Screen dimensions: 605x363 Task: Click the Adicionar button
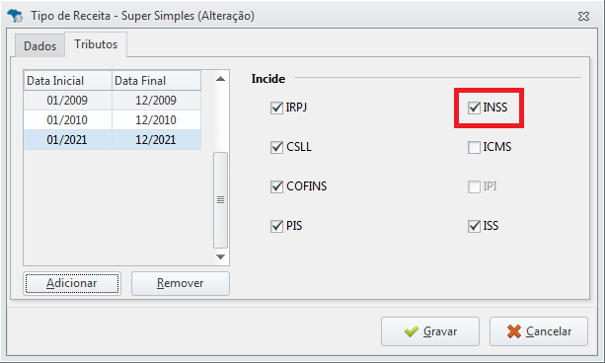[x=72, y=283]
